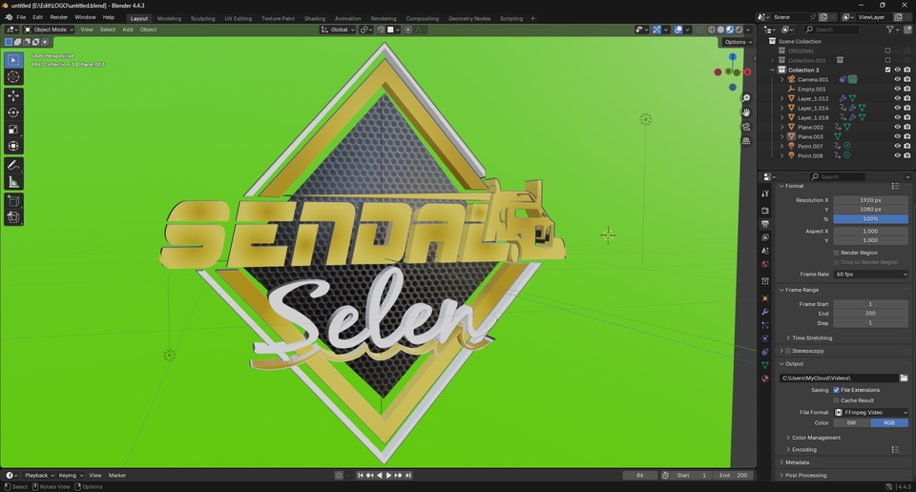Jump to the start frame
Screen dimensions: 916x492
point(361,475)
